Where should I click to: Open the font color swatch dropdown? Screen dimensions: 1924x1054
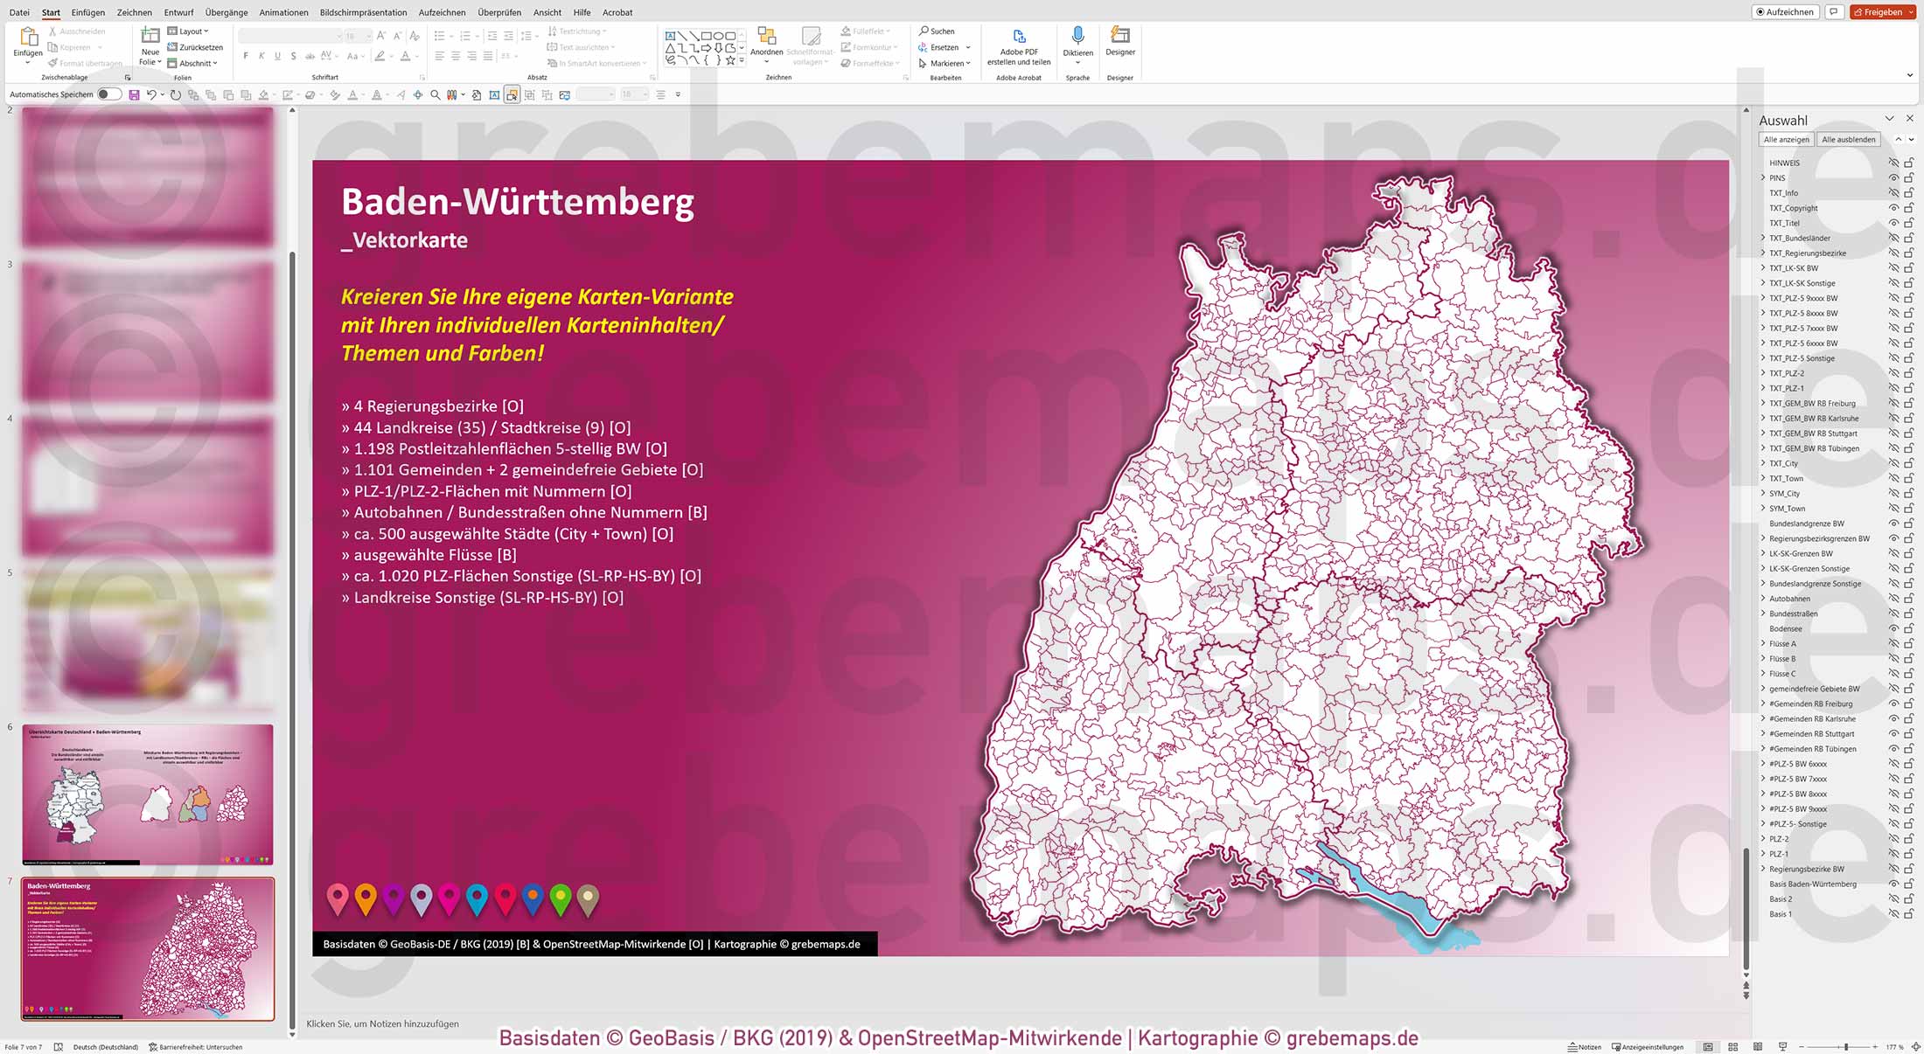(x=417, y=55)
